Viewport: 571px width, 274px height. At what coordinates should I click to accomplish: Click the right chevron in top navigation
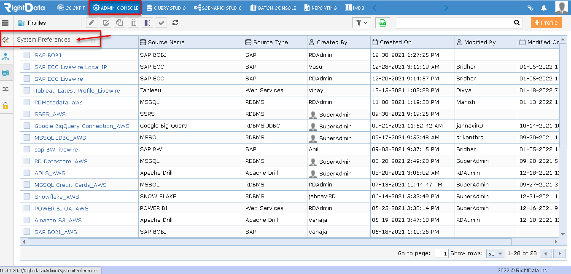click(x=446, y=8)
